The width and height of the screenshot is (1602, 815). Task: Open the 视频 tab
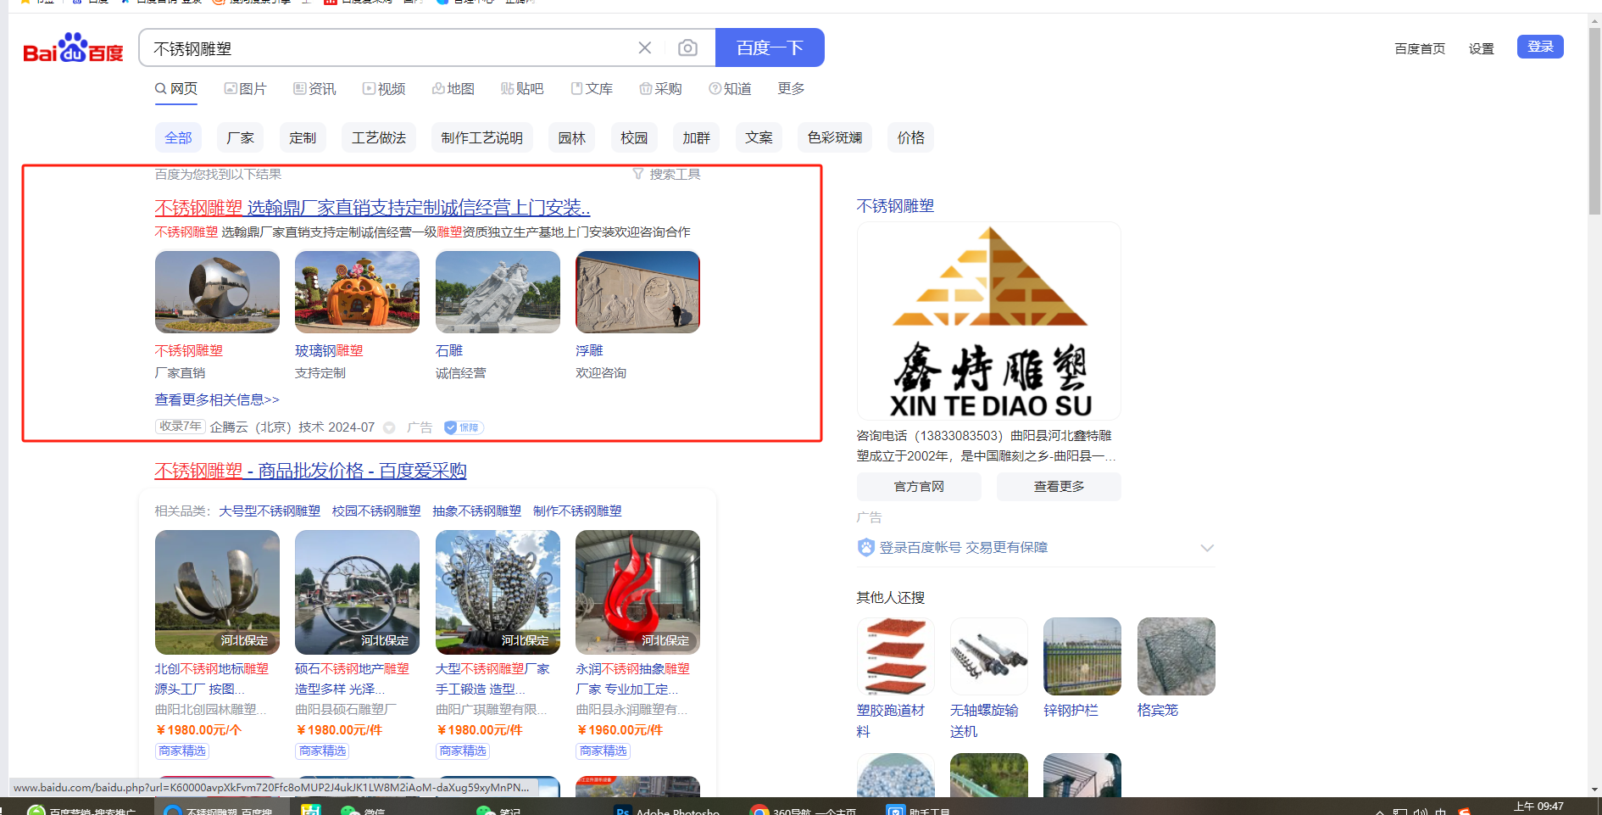click(x=384, y=89)
